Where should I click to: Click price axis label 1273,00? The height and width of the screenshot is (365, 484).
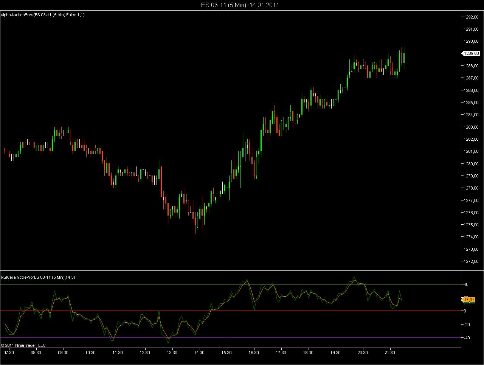472,250
